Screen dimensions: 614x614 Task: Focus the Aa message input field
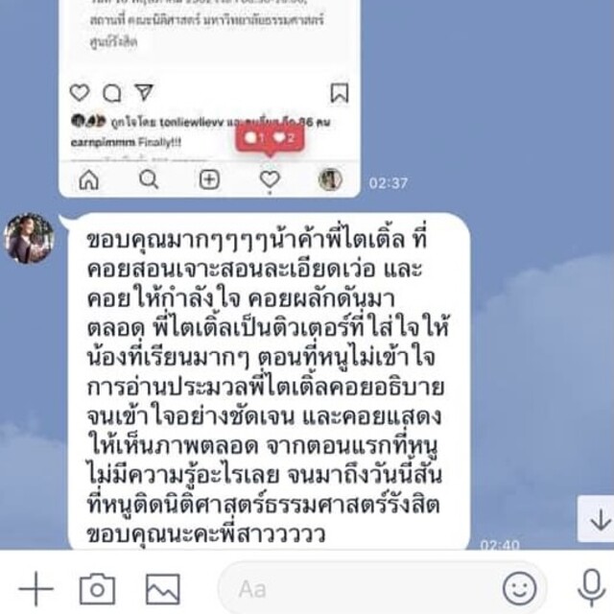361,588
